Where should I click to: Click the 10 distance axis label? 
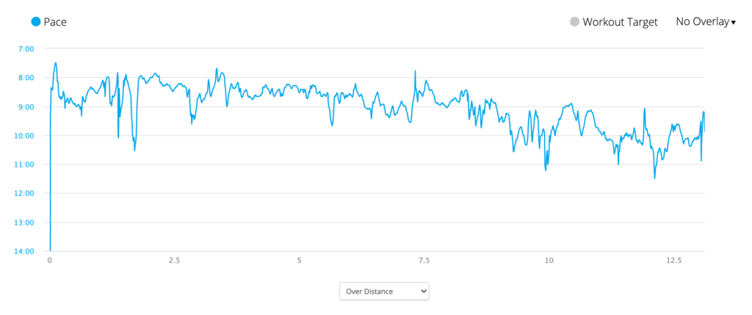point(549,261)
